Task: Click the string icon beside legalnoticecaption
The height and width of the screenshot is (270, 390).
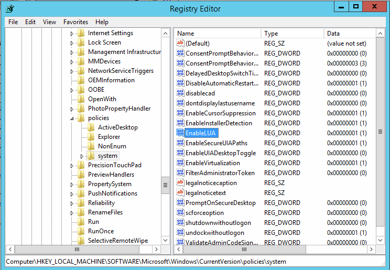Action: [180, 182]
